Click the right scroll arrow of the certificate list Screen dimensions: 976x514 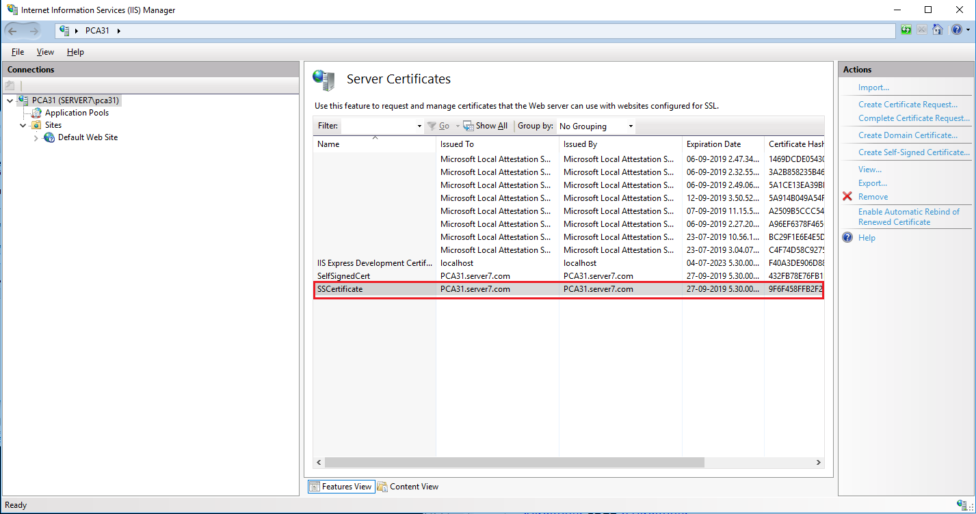tap(818, 463)
